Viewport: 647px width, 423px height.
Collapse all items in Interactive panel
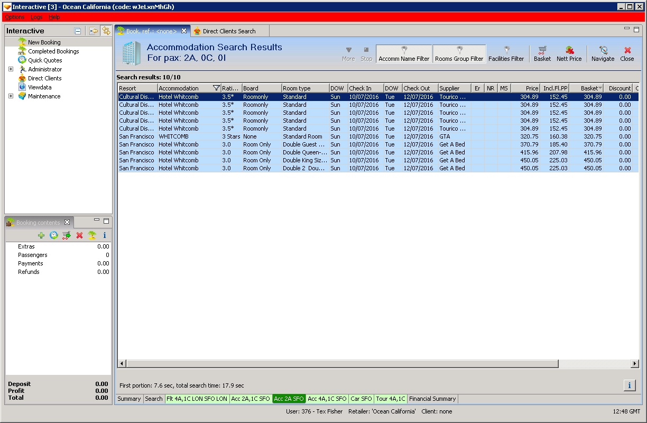pyautogui.click(x=78, y=31)
